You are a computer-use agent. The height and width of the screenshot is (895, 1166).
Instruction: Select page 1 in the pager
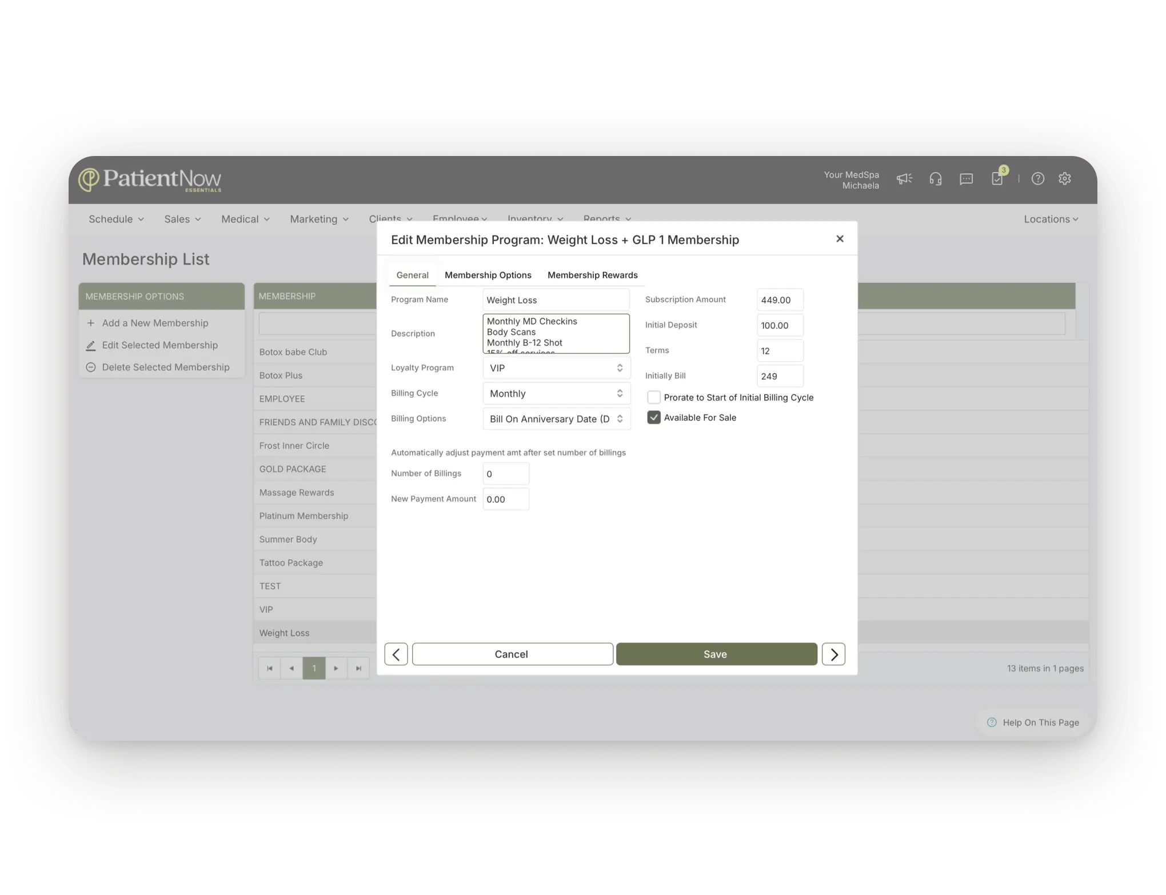click(314, 668)
